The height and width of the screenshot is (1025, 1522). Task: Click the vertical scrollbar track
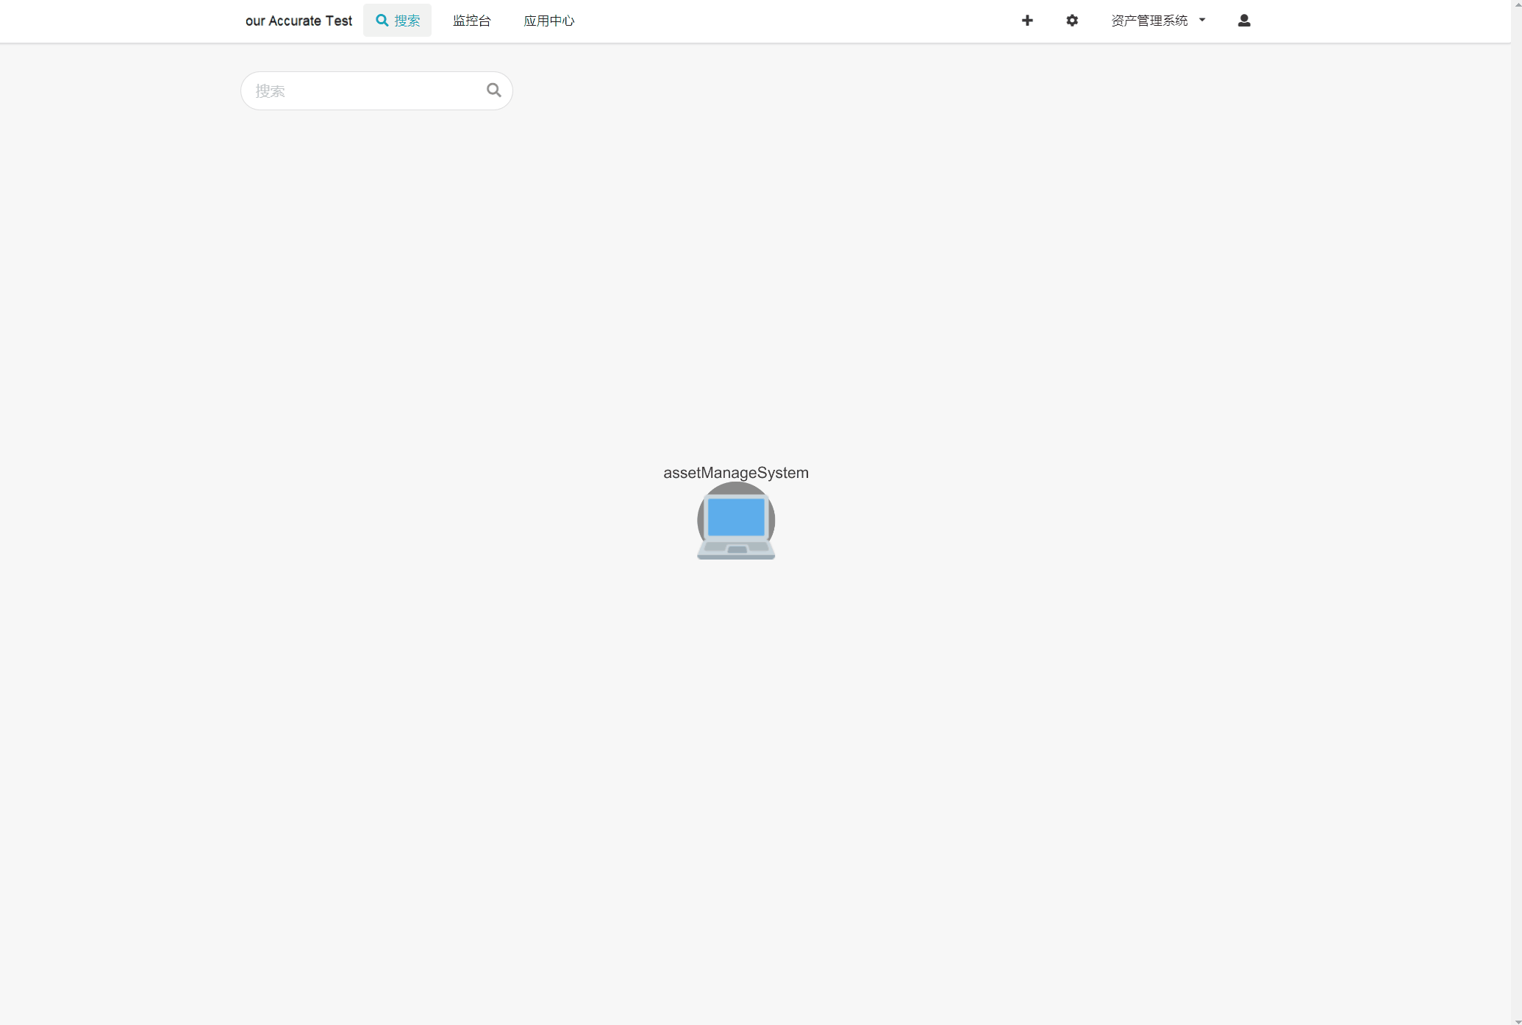1516,515
